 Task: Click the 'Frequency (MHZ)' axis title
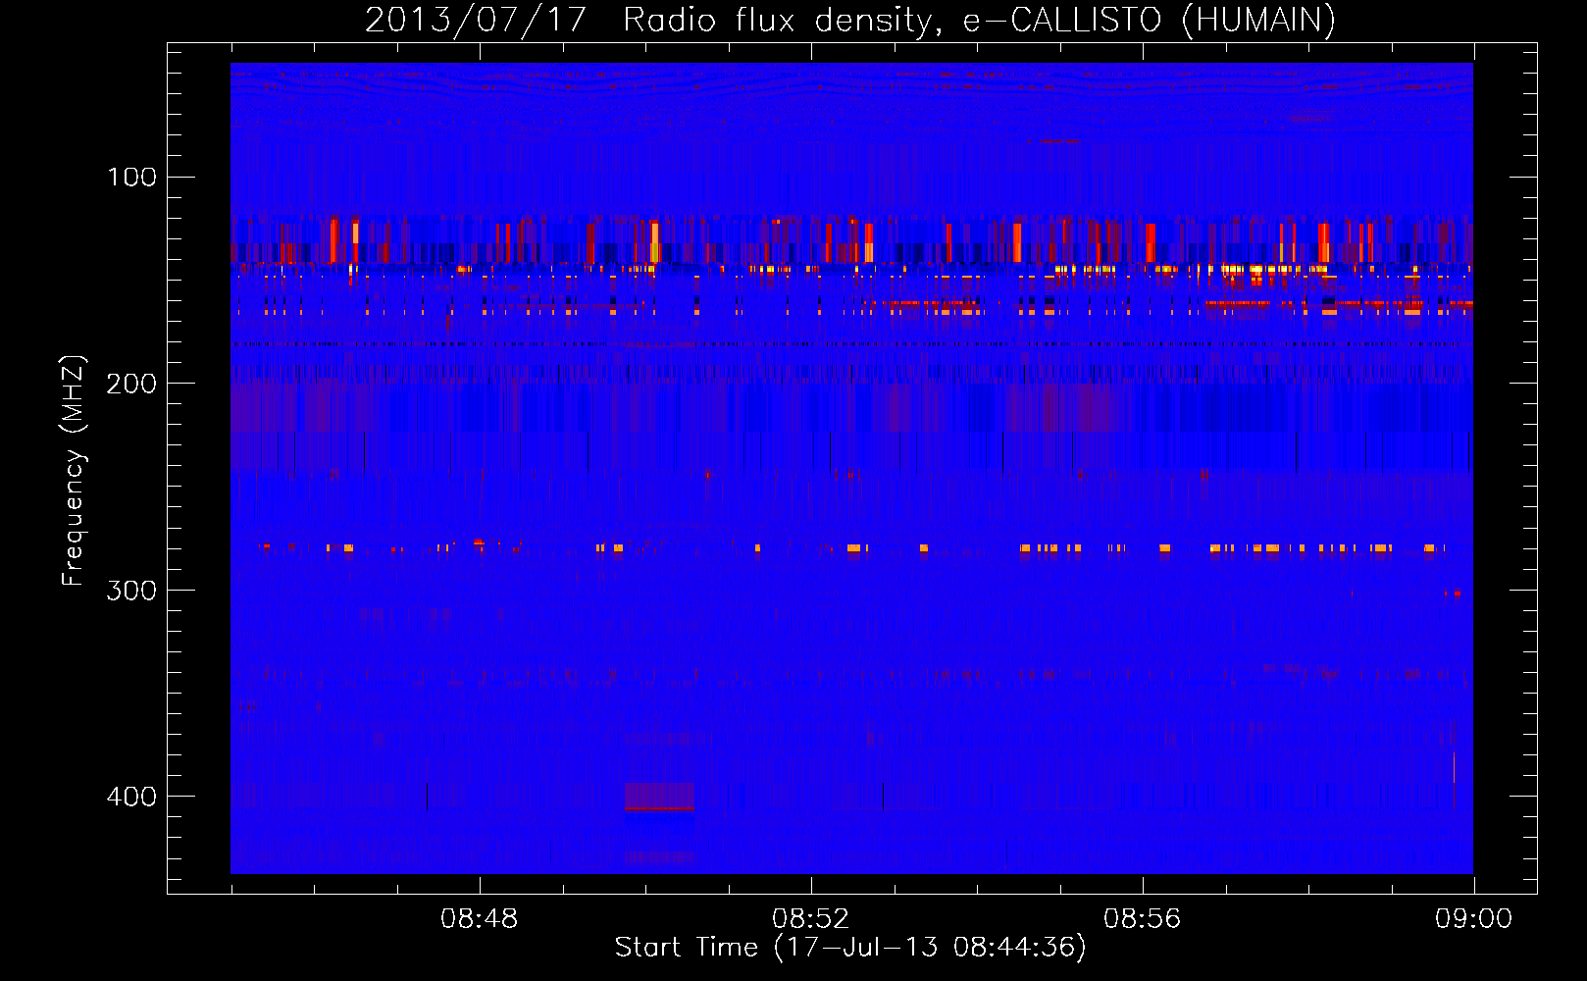pos(74,470)
